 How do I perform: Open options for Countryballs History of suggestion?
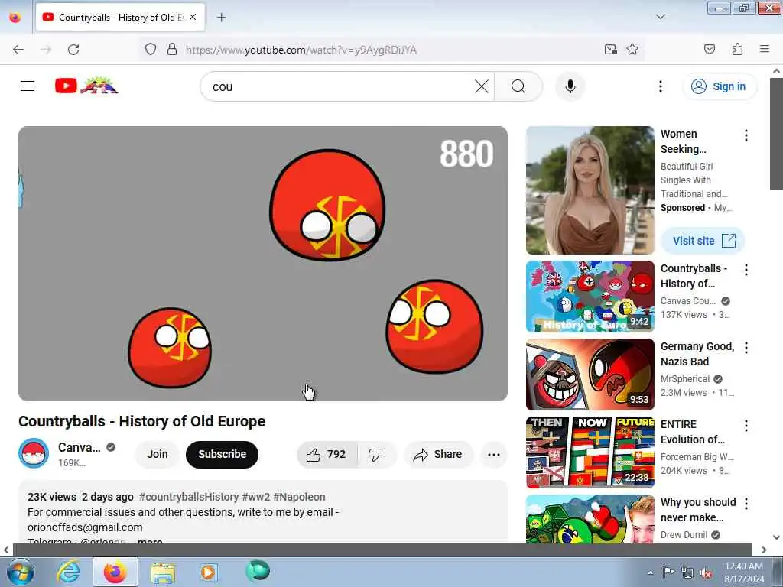pos(746,270)
